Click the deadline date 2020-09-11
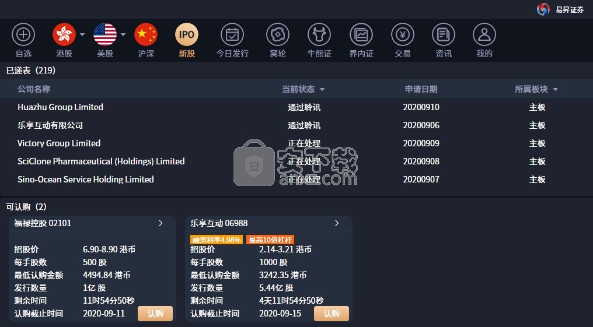This screenshot has width=593, height=327. click(x=104, y=314)
